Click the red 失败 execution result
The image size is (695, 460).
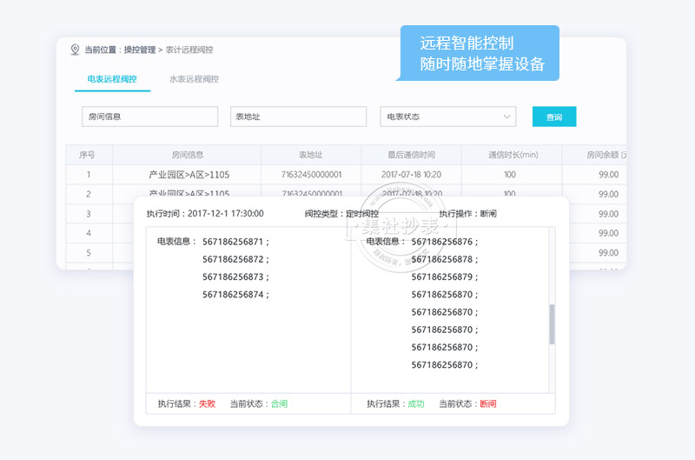207,404
